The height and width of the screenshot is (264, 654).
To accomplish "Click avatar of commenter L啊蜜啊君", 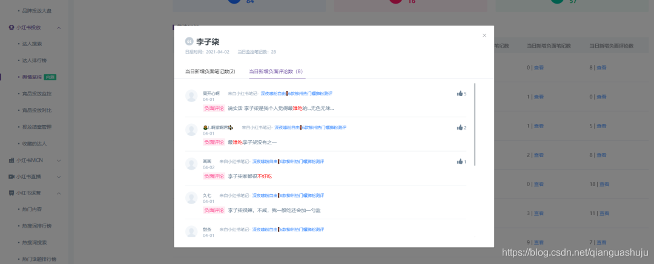I will [191, 130].
